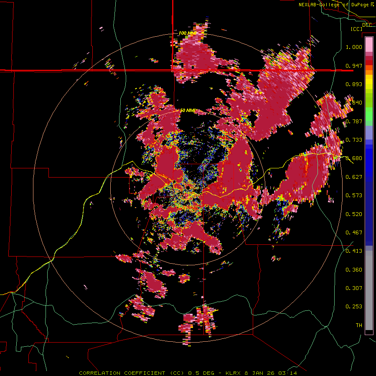Click the KLRX radar site identifier
This screenshot has width=376, height=376.
coord(233,373)
